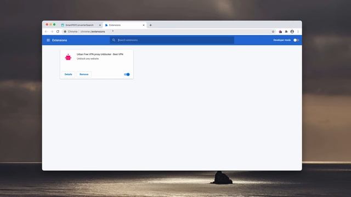Open a new tab with plus button
This screenshot has width=351, height=197.
click(150, 25)
